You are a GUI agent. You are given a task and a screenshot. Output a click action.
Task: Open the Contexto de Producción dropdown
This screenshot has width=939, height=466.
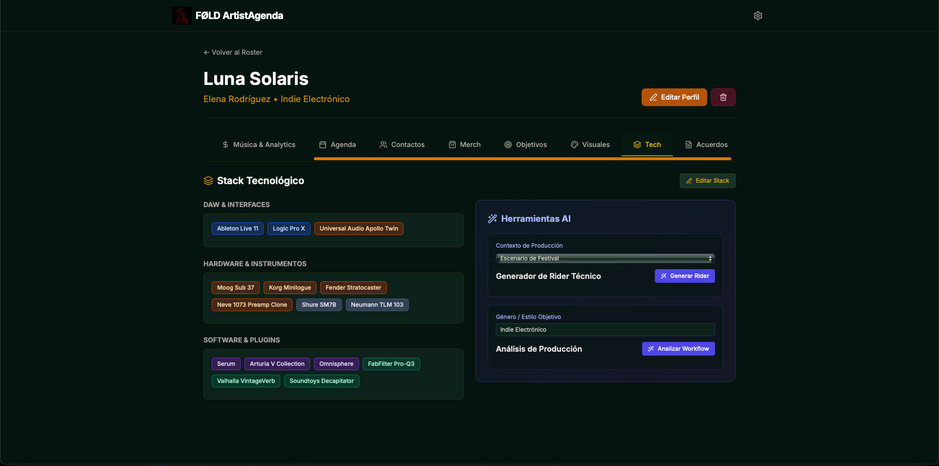click(605, 258)
